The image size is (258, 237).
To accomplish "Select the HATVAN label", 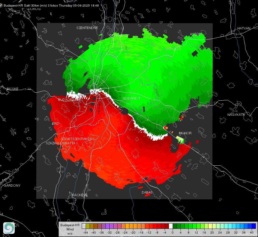I will click(244, 28).
